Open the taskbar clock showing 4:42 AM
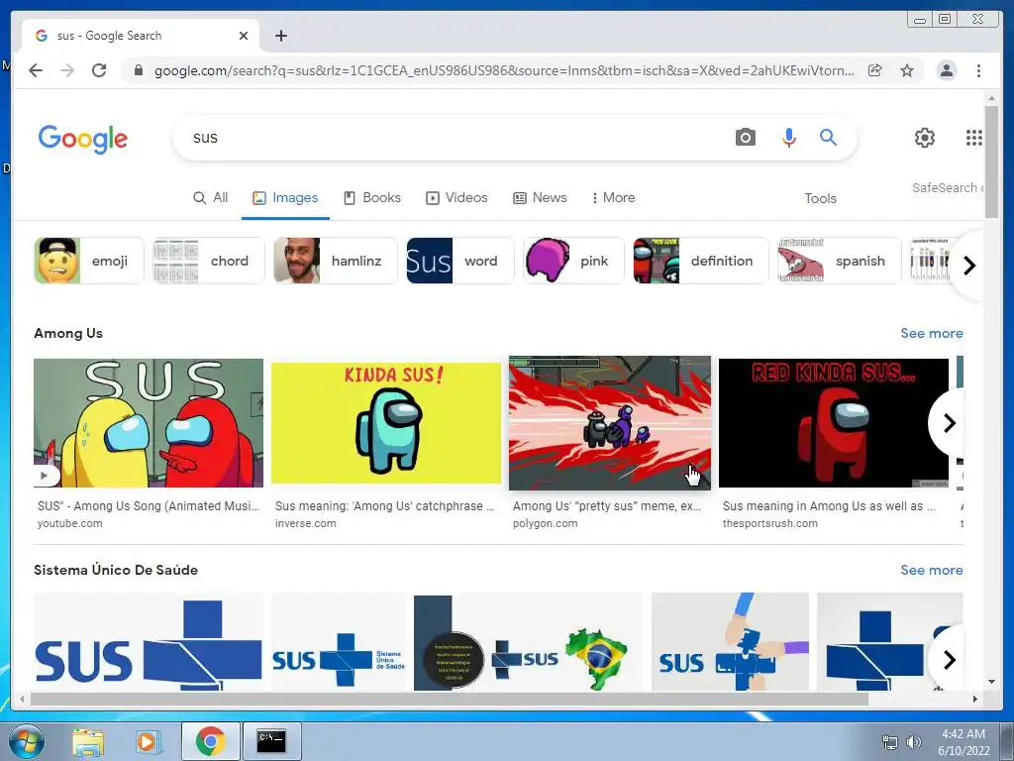 coord(963,742)
